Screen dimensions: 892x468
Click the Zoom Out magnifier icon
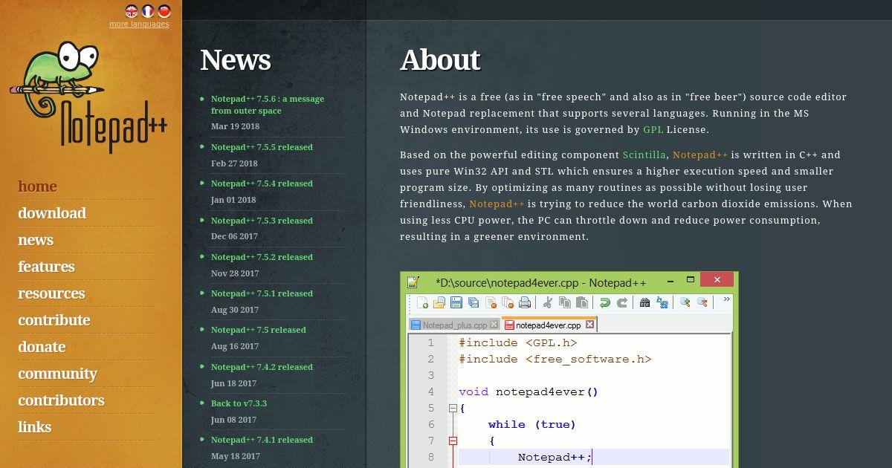[x=702, y=302]
